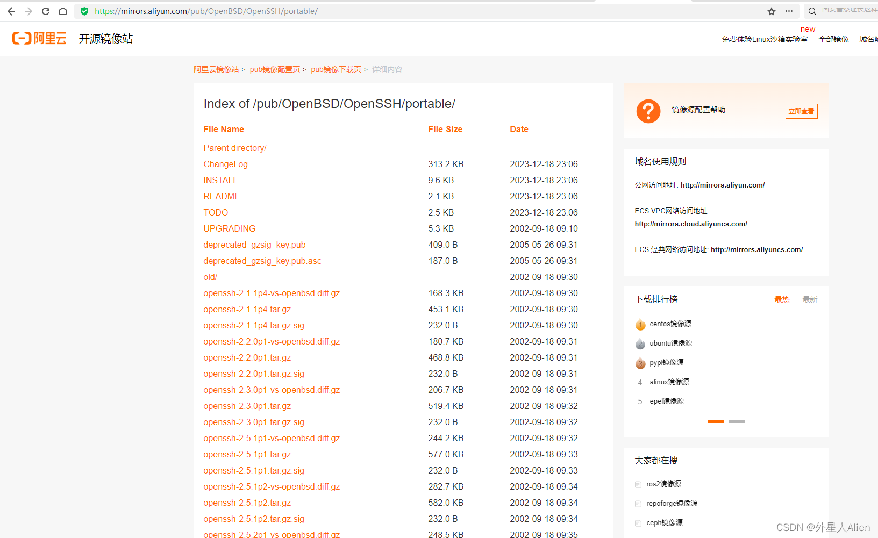The height and width of the screenshot is (538, 878).
Task: Click the home icon in the browser toolbar
Action: 63,11
